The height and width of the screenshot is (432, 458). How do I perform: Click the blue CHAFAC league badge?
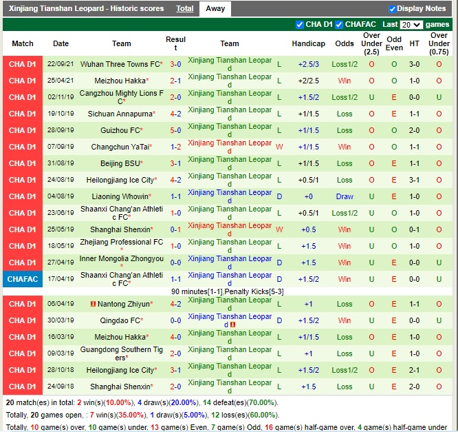[22, 279]
